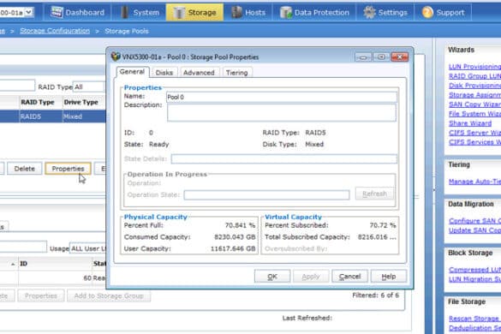
Task: Click the Filtered: 6 of 6 status text
Action: click(375, 295)
